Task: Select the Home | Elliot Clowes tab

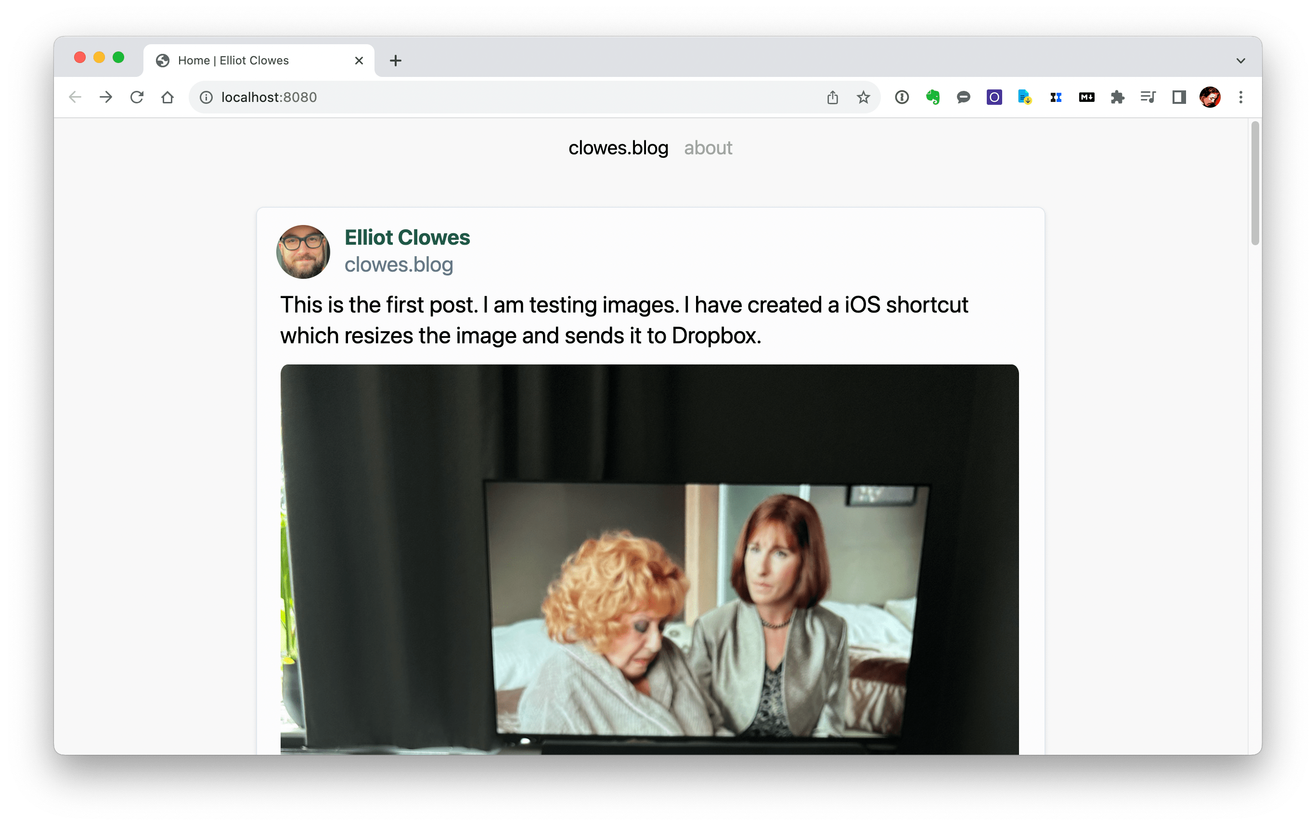Action: (x=233, y=61)
